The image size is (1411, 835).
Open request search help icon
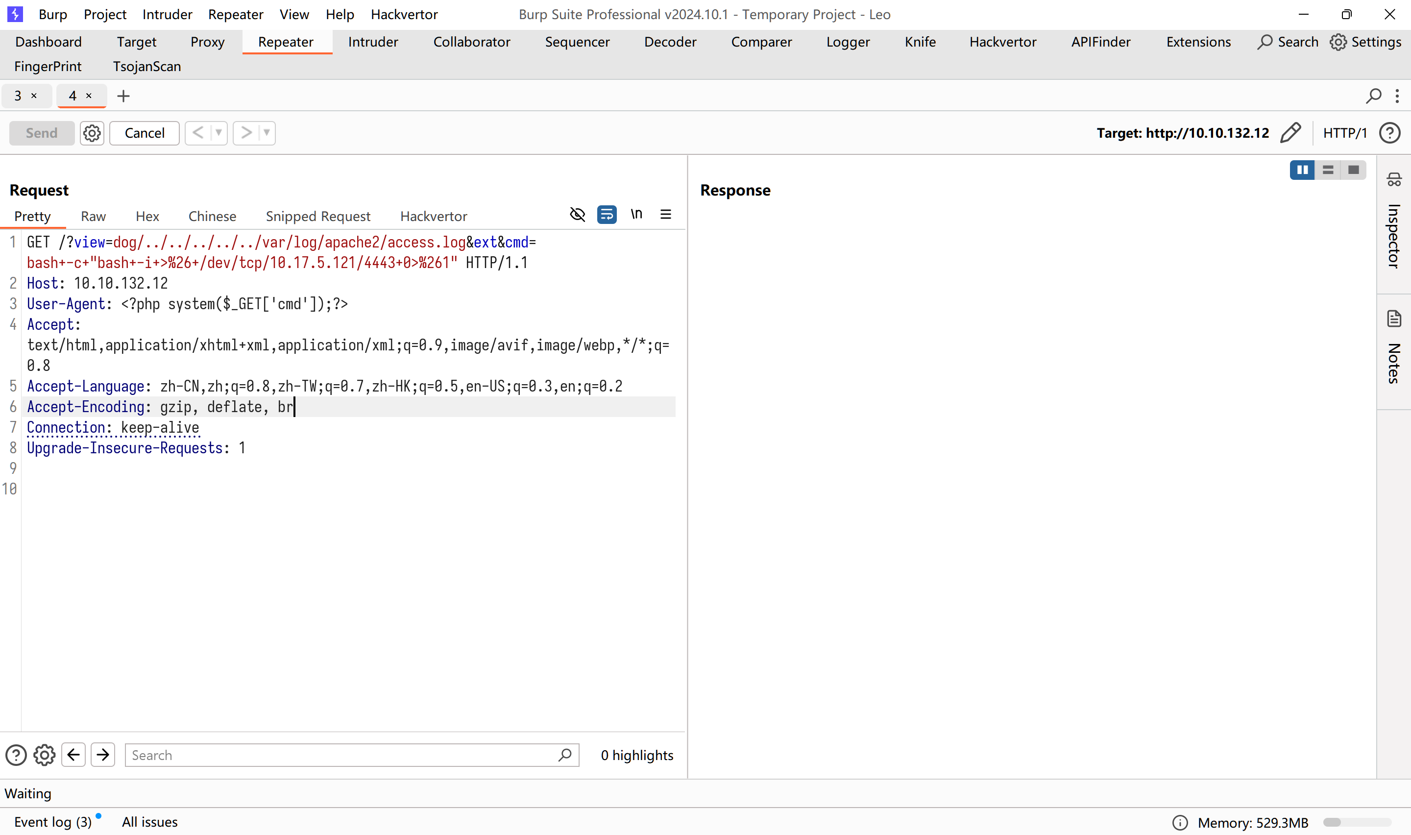16,755
